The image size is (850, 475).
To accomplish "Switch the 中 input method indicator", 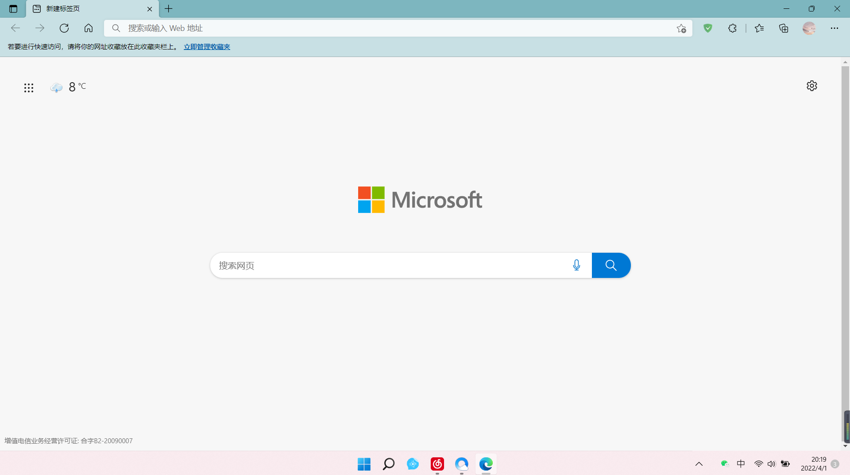I will (x=741, y=464).
